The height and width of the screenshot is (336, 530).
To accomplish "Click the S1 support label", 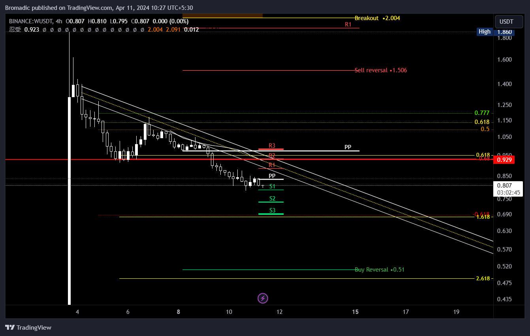I will [x=273, y=186].
